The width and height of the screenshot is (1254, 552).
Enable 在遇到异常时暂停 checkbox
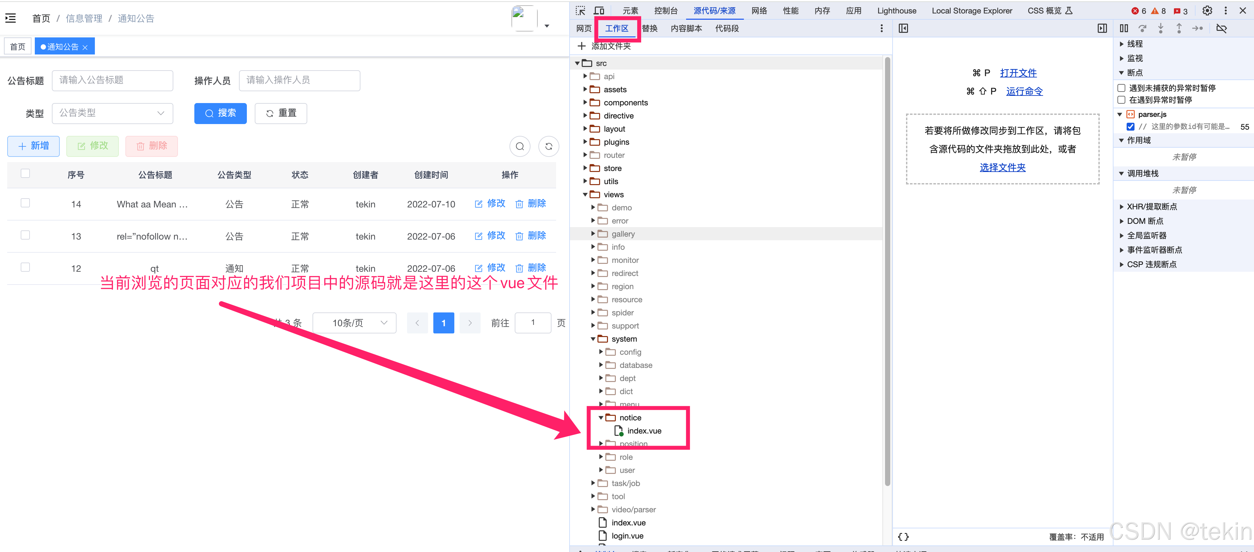pyautogui.click(x=1121, y=99)
